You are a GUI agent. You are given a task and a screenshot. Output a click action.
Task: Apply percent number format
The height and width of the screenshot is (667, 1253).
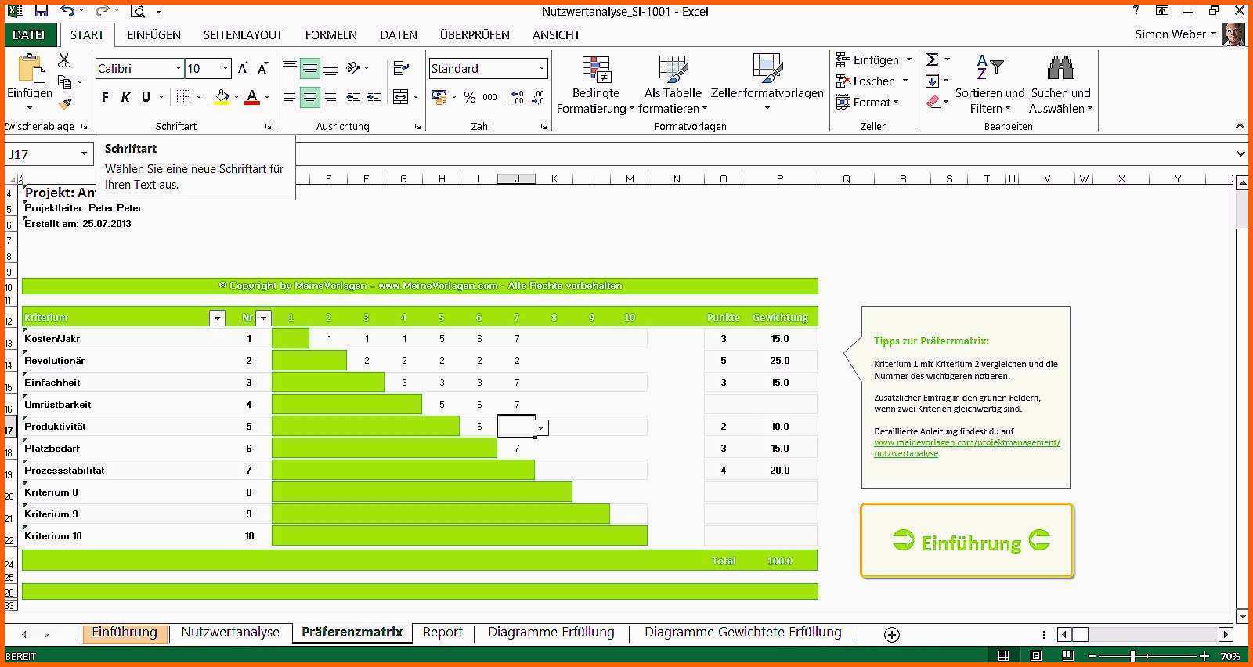(x=469, y=97)
